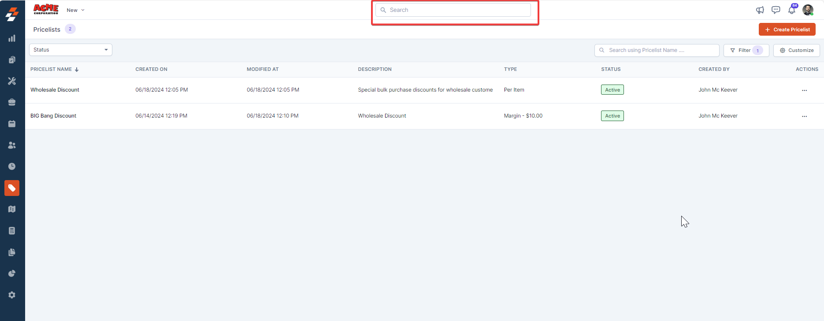Open the calculator icon in sidebar

(x=12, y=231)
